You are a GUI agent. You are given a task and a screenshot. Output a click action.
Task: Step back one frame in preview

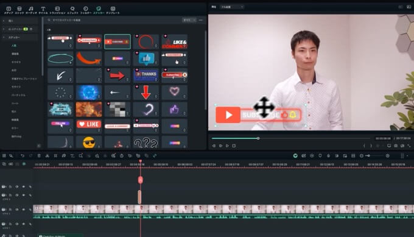pos(214,146)
